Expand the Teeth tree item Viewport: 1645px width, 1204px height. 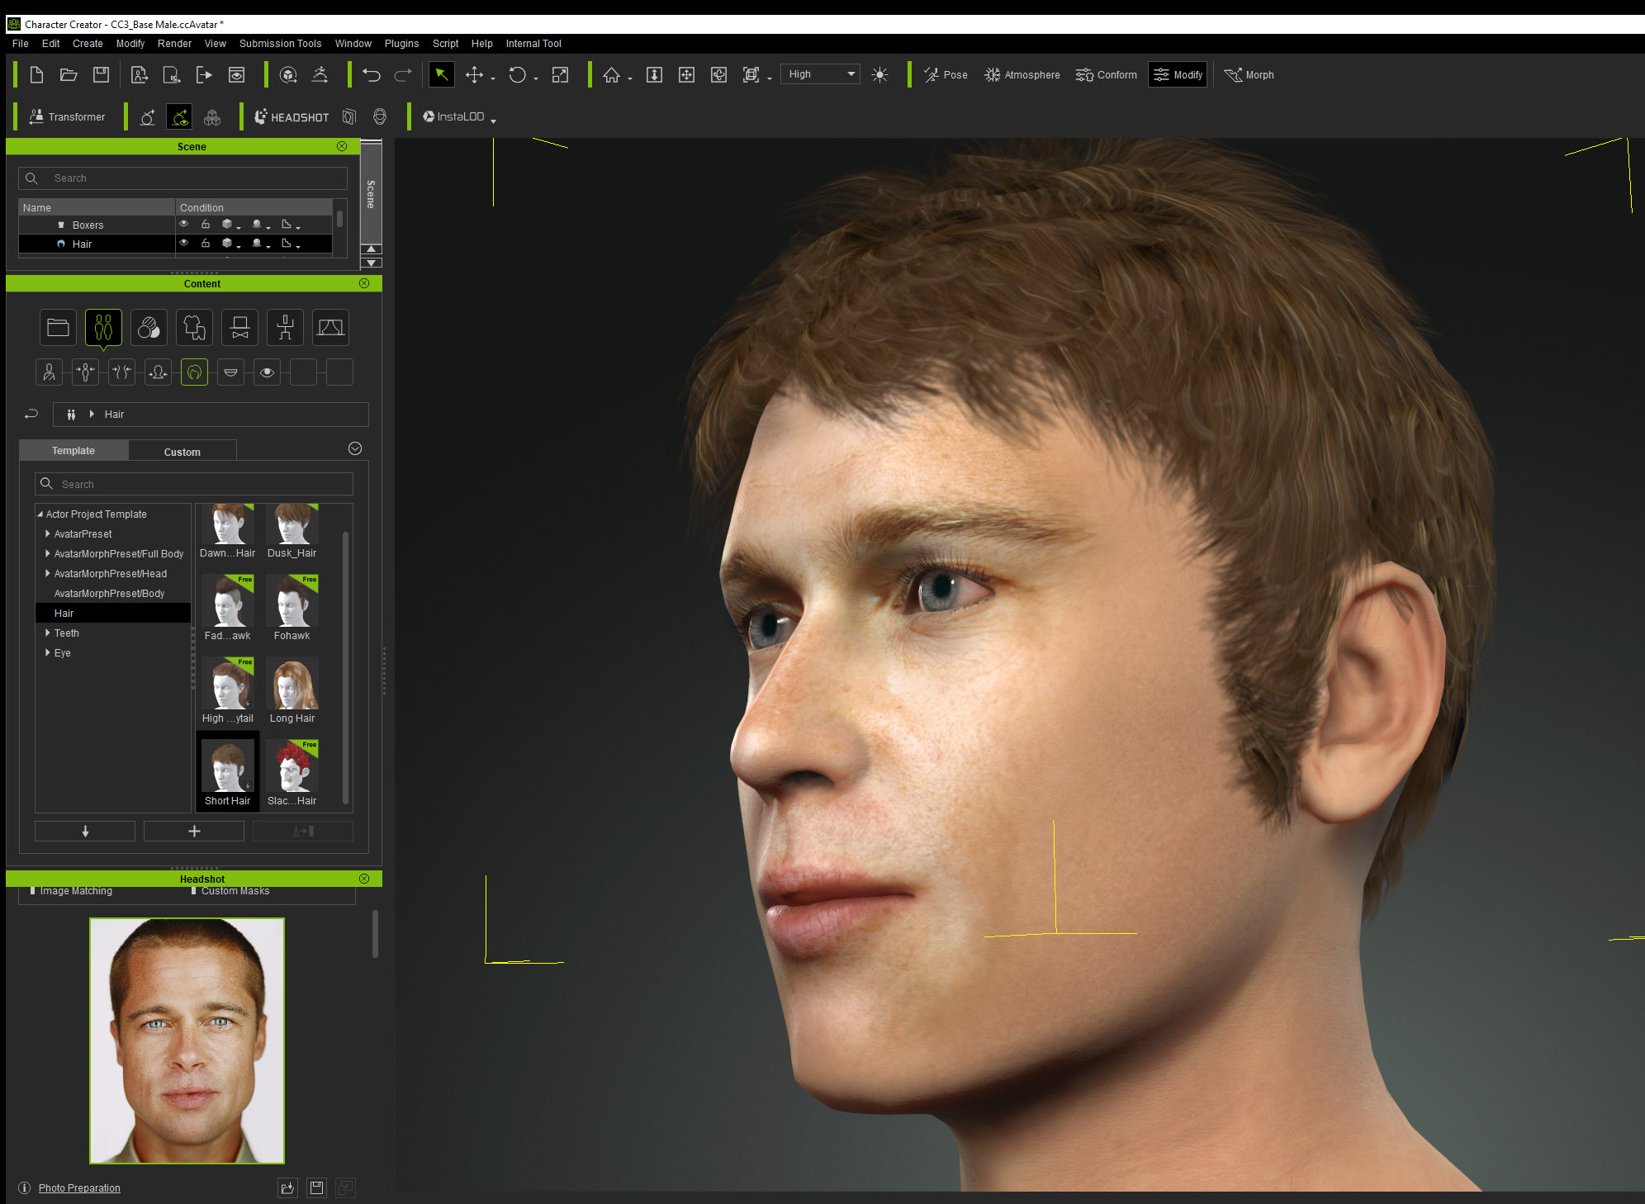(x=48, y=633)
